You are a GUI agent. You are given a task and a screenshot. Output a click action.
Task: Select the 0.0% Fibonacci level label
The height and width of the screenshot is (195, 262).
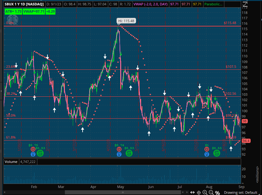tap(10, 23)
